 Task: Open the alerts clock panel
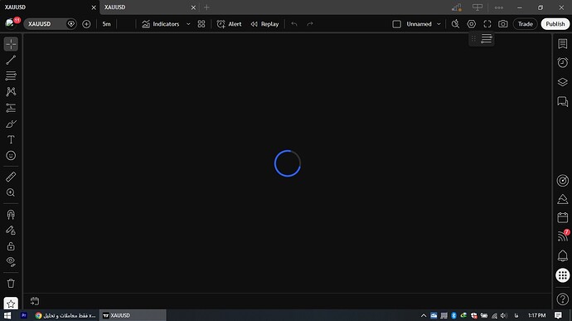pyautogui.click(x=563, y=62)
